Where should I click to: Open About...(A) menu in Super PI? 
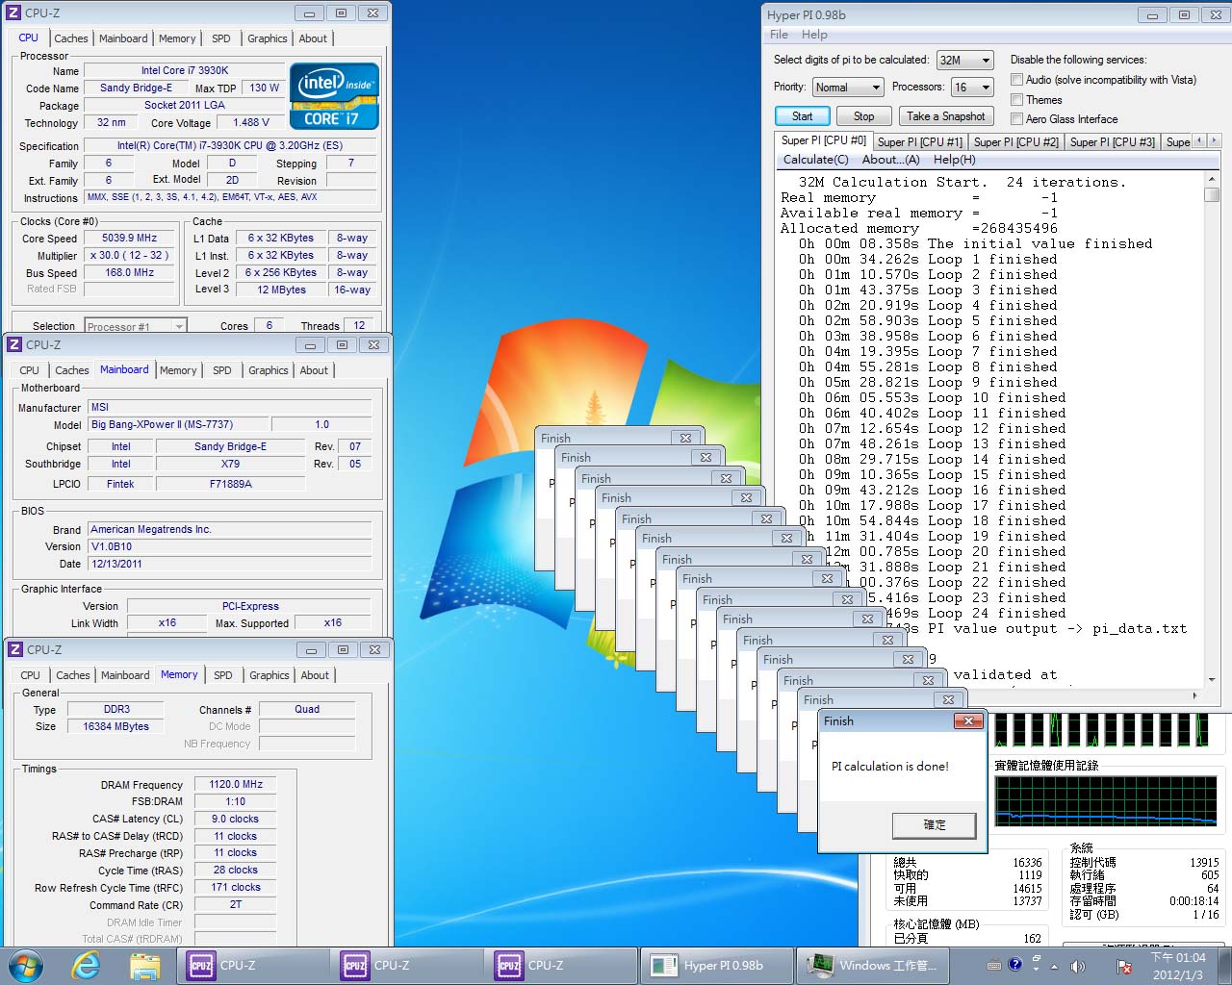890,160
